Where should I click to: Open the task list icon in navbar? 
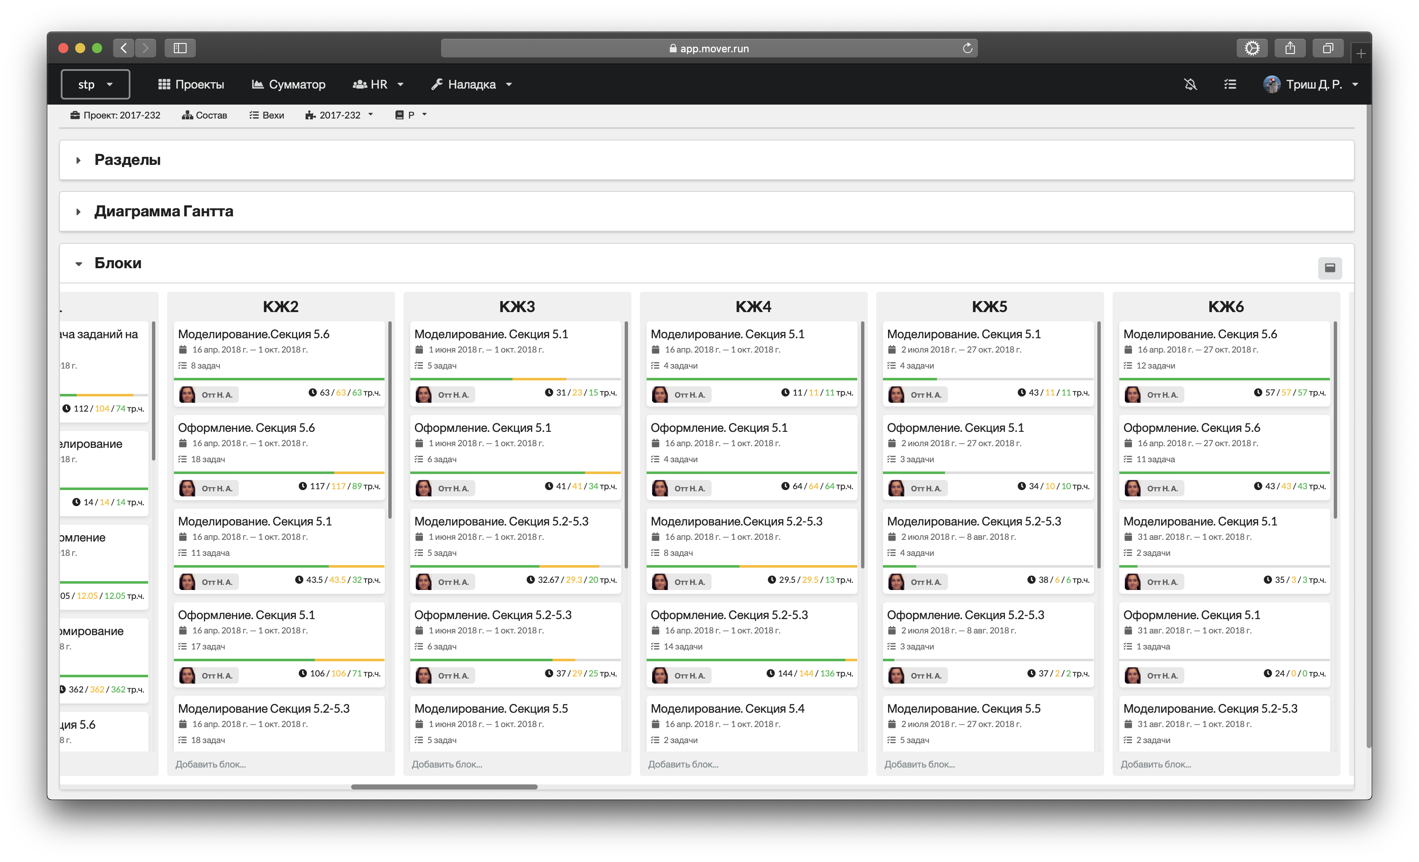pos(1229,85)
